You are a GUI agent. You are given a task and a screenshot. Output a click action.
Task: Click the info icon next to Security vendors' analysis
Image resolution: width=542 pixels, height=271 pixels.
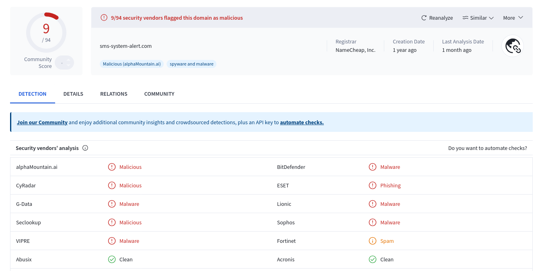coord(85,148)
